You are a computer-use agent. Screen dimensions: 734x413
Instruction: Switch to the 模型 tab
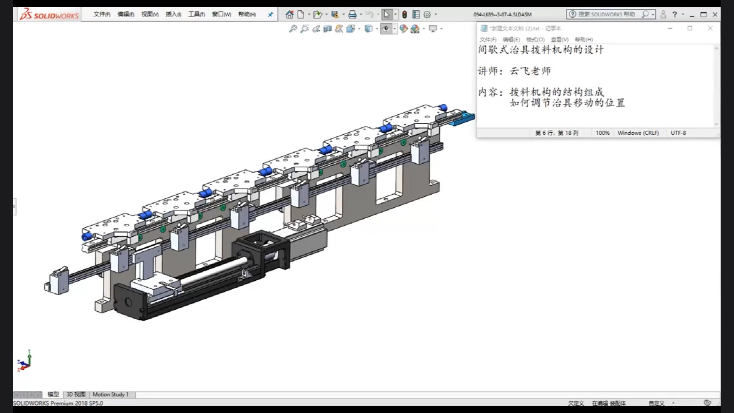pyautogui.click(x=53, y=394)
